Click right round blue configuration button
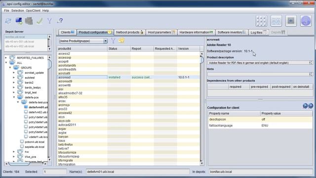This screenshot has width=316, height=178. coord(311,106)
